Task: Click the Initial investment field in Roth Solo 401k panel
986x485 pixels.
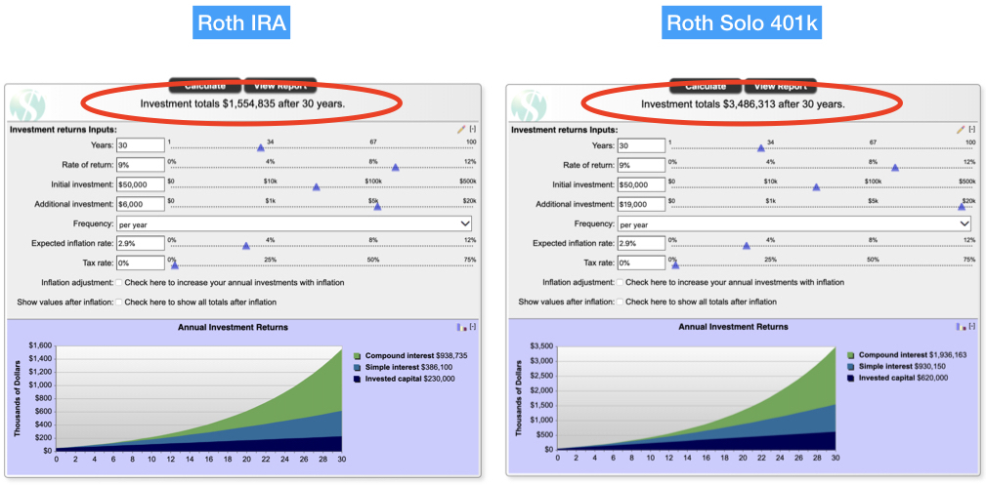Action: point(641,184)
